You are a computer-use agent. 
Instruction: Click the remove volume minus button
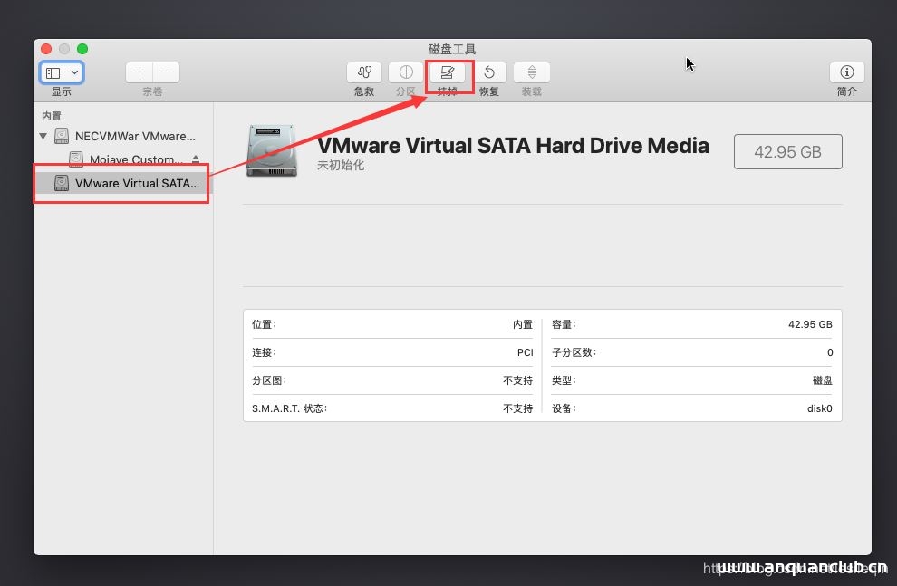pos(166,72)
